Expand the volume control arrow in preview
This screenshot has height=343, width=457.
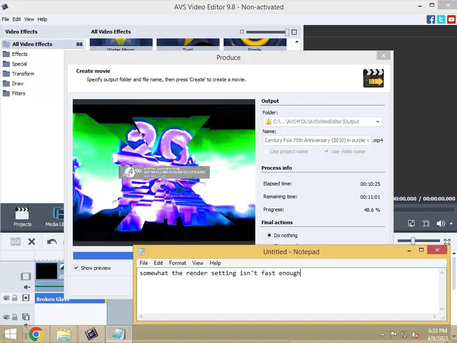[x=451, y=223]
